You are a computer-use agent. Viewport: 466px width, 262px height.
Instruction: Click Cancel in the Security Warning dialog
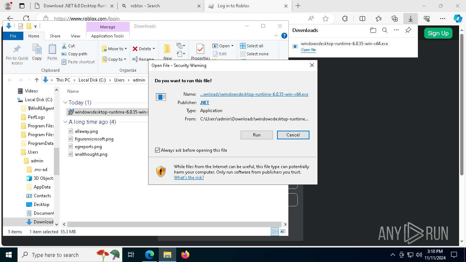(x=293, y=135)
